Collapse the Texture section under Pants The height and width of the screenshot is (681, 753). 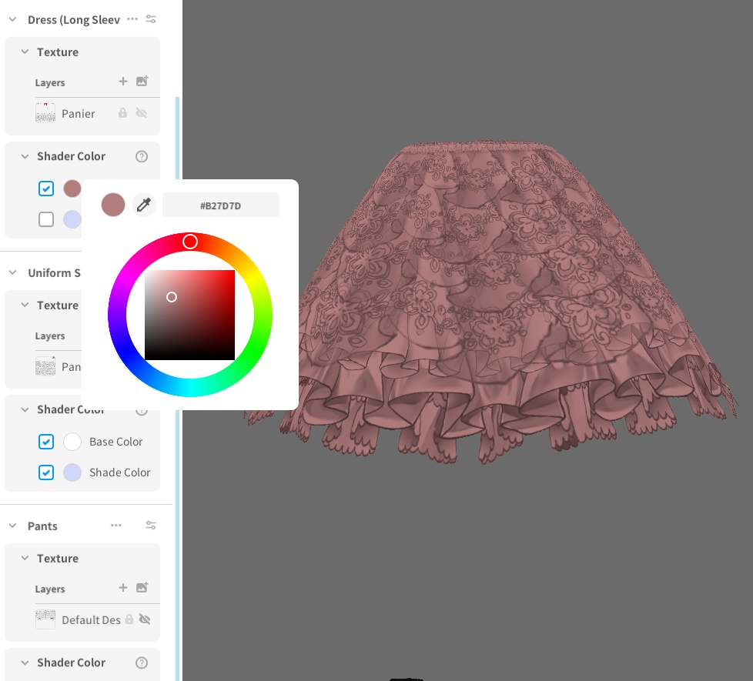click(24, 558)
